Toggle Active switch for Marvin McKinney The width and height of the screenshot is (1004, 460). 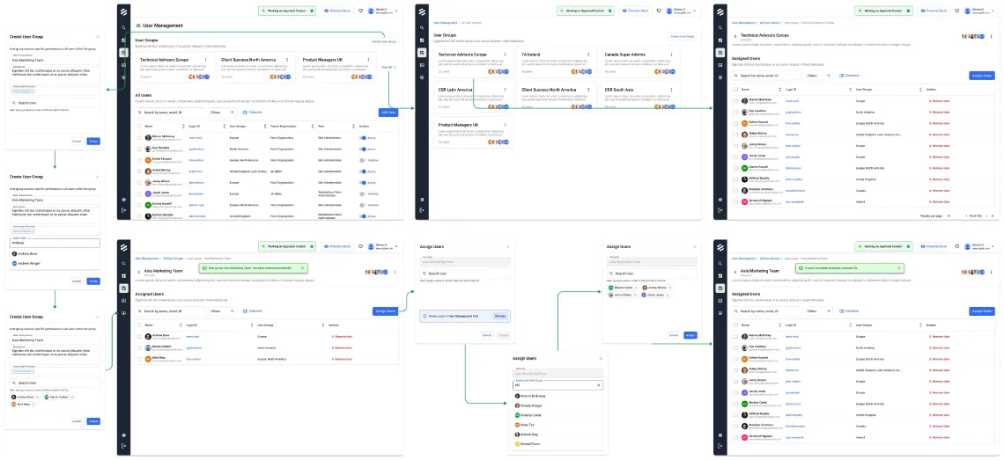[x=363, y=137]
